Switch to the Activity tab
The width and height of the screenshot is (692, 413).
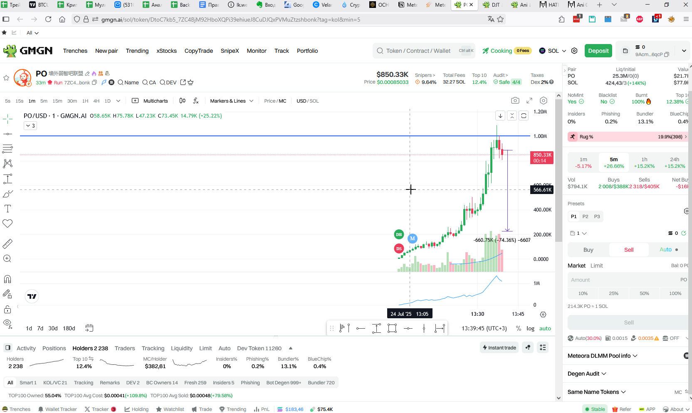point(26,348)
